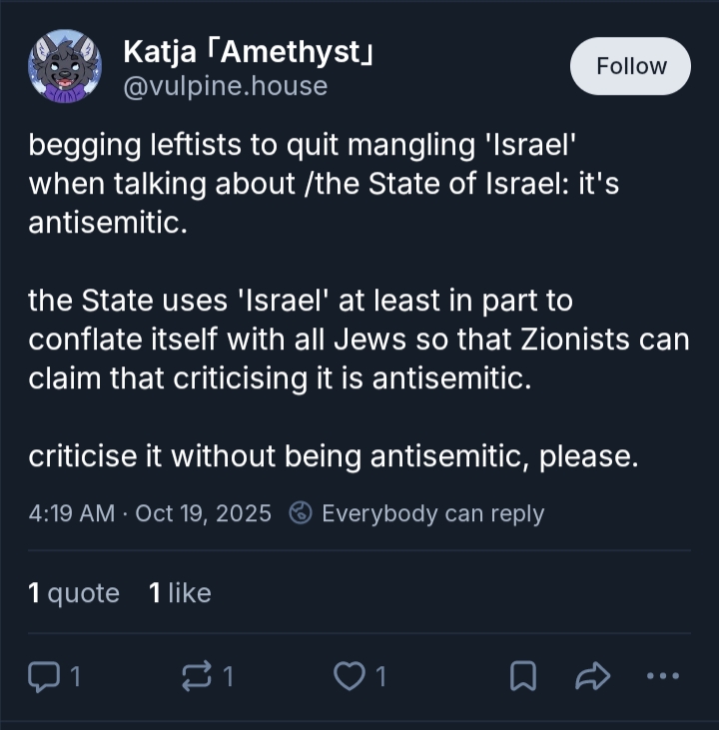Open the three-dot more options menu
Screen dimensions: 719x730
tap(662, 677)
